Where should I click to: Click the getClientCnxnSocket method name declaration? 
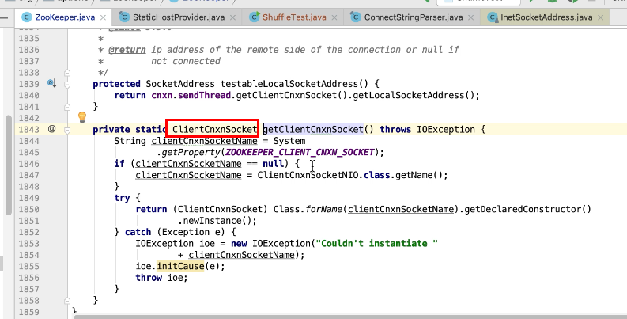pyautogui.click(x=313, y=129)
